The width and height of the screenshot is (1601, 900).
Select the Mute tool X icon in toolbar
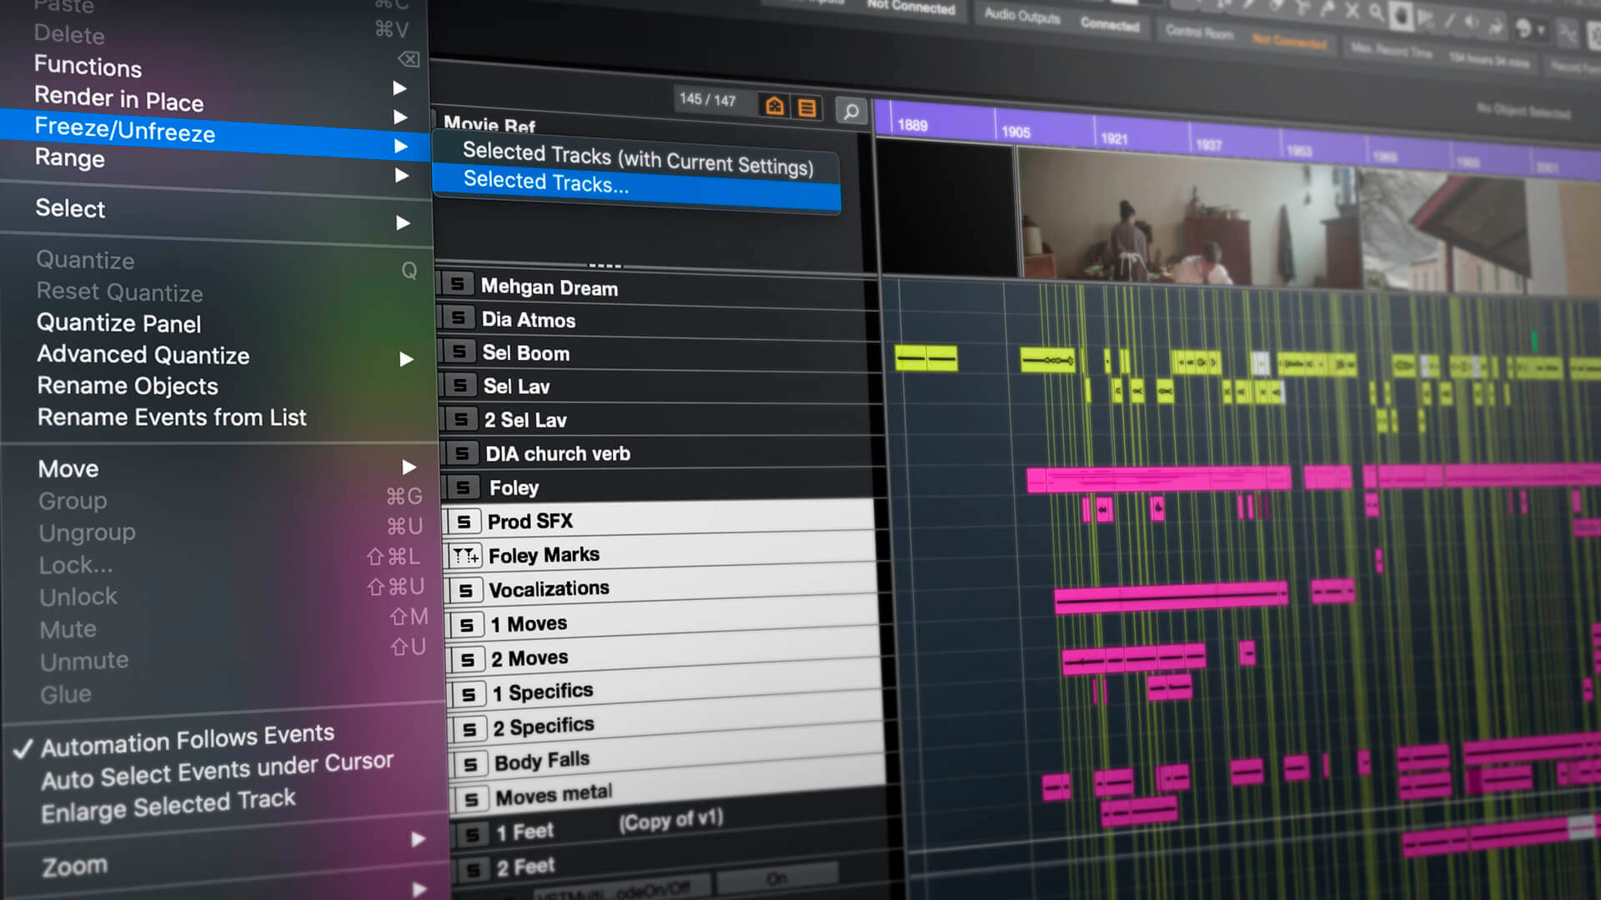1352,11
